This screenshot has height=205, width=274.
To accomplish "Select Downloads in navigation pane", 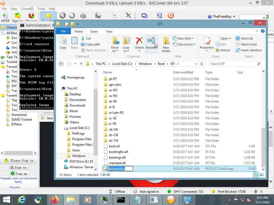I will (77, 105).
